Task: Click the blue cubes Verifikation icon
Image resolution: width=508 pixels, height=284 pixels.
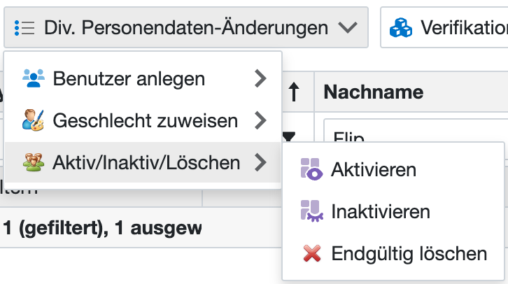Action: [x=402, y=28]
